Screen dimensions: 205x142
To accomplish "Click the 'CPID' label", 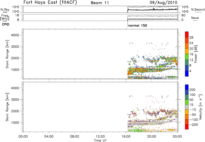I will pos(6,24).
